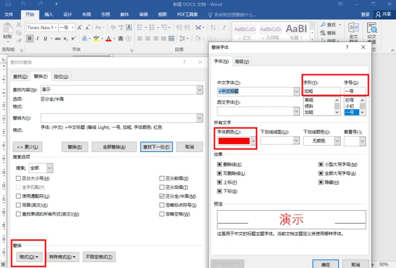Toggle Bold in the ribbon font group
The width and height of the screenshot is (396, 268).
point(30,39)
